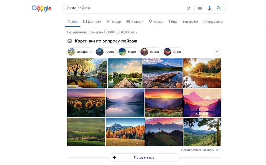Select the город filter chip

point(106,52)
